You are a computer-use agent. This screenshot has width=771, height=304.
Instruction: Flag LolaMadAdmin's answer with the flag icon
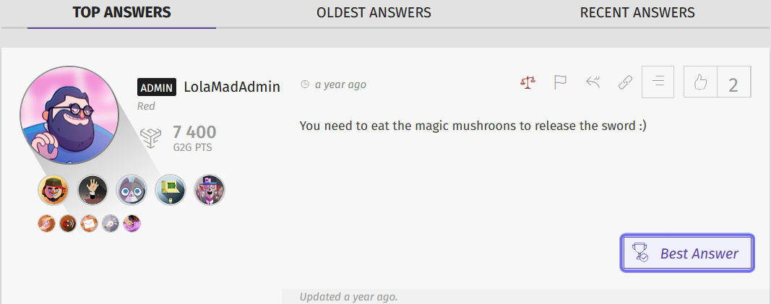click(x=560, y=82)
